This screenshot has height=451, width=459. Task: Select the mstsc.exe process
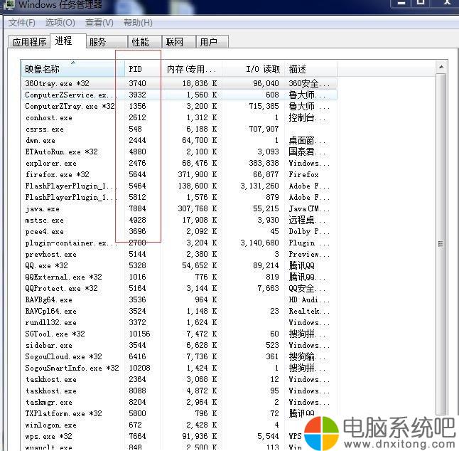pos(179,220)
